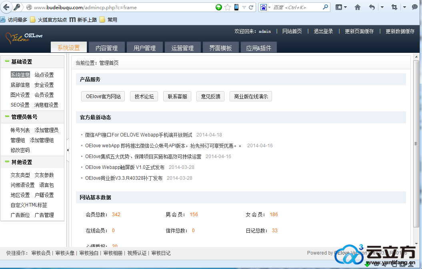
Task: Open dropdown arrow next to undo icon
Action: [x=382, y=7]
